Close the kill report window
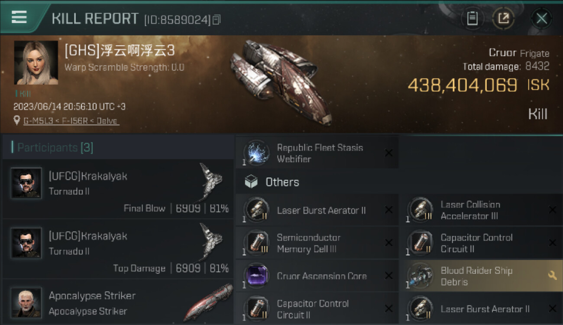Image resolution: width=563 pixels, height=325 pixels. (x=541, y=19)
